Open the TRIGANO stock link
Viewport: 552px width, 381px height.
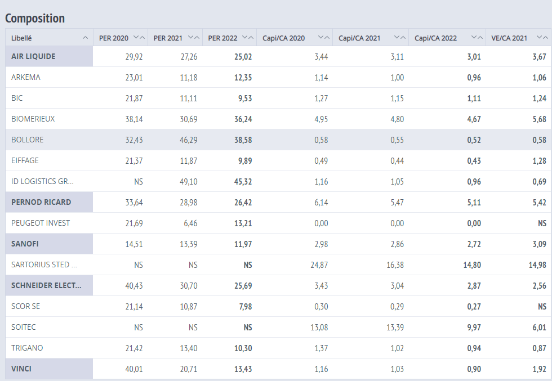[x=27, y=348]
